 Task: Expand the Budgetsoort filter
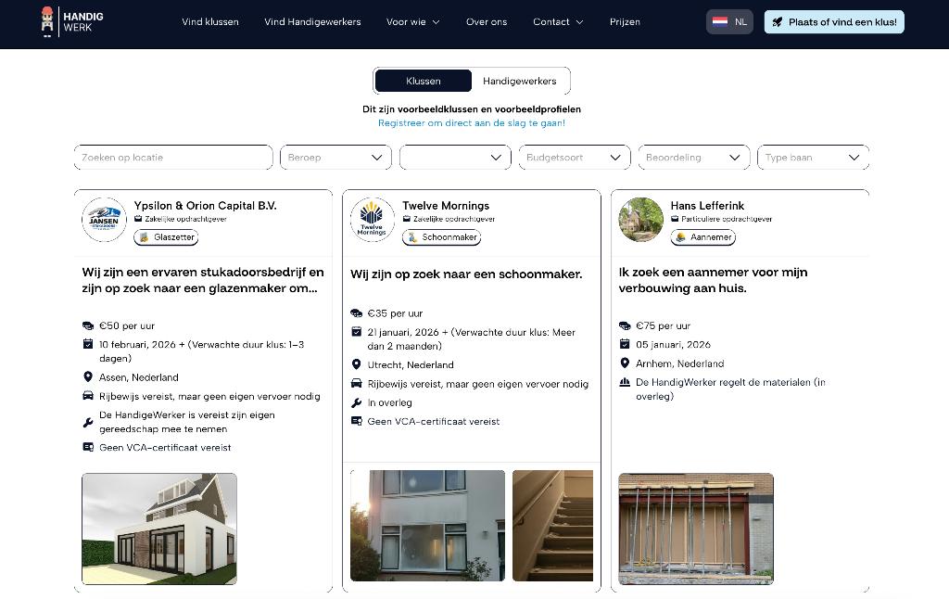coord(574,157)
